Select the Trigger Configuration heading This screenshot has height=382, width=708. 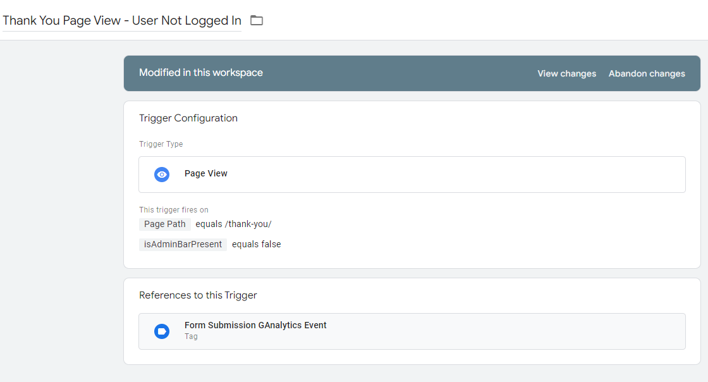click(188, 118)
